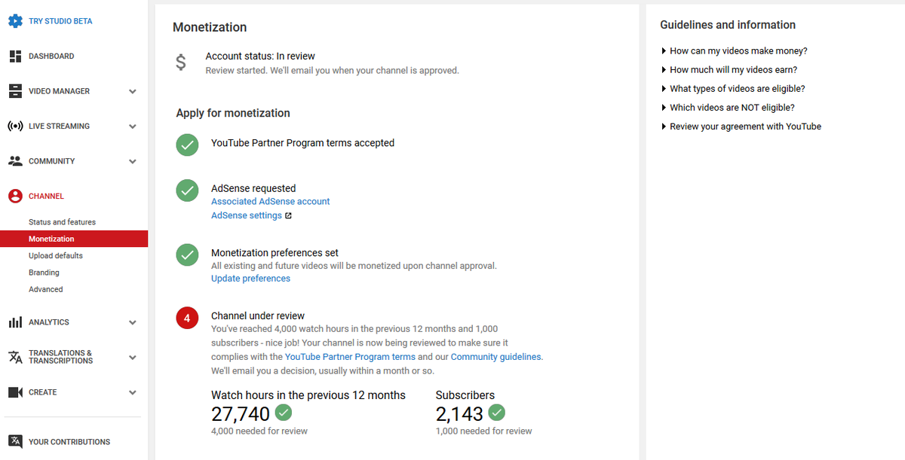Open AdSense settings link
This screenshot has height=460, width=905.
pyautogui.click(x=247, y=215)
